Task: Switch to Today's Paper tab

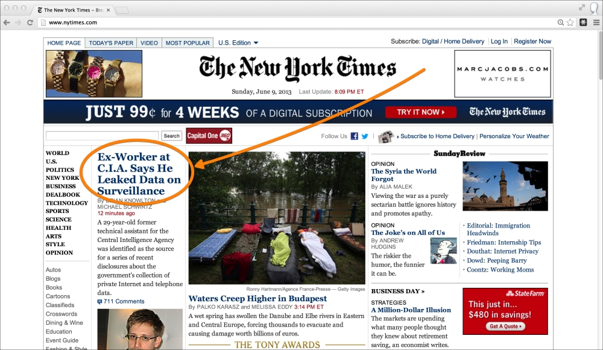Action: pos(111,43)
